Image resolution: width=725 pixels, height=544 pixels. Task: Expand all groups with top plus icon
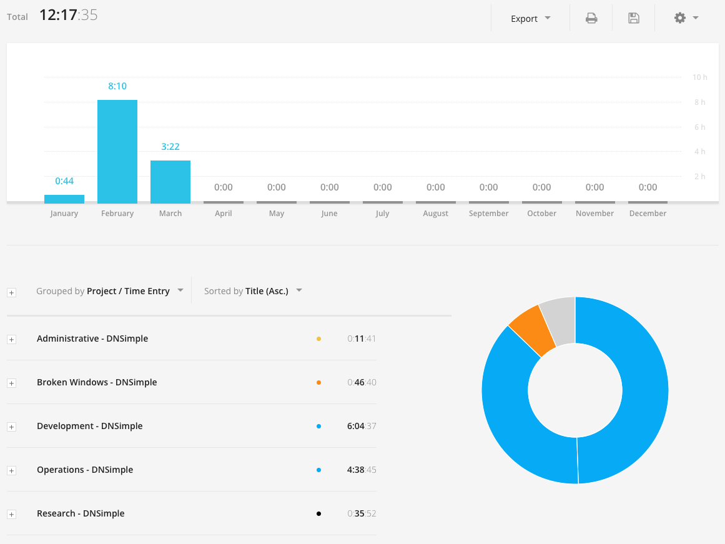12,292
